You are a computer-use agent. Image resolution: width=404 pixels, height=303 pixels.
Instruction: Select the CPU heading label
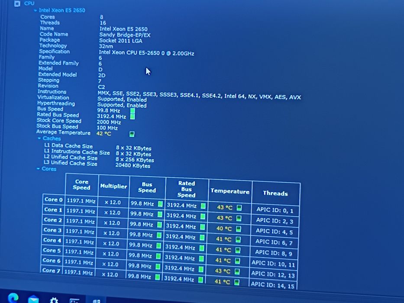pos(29,3)
